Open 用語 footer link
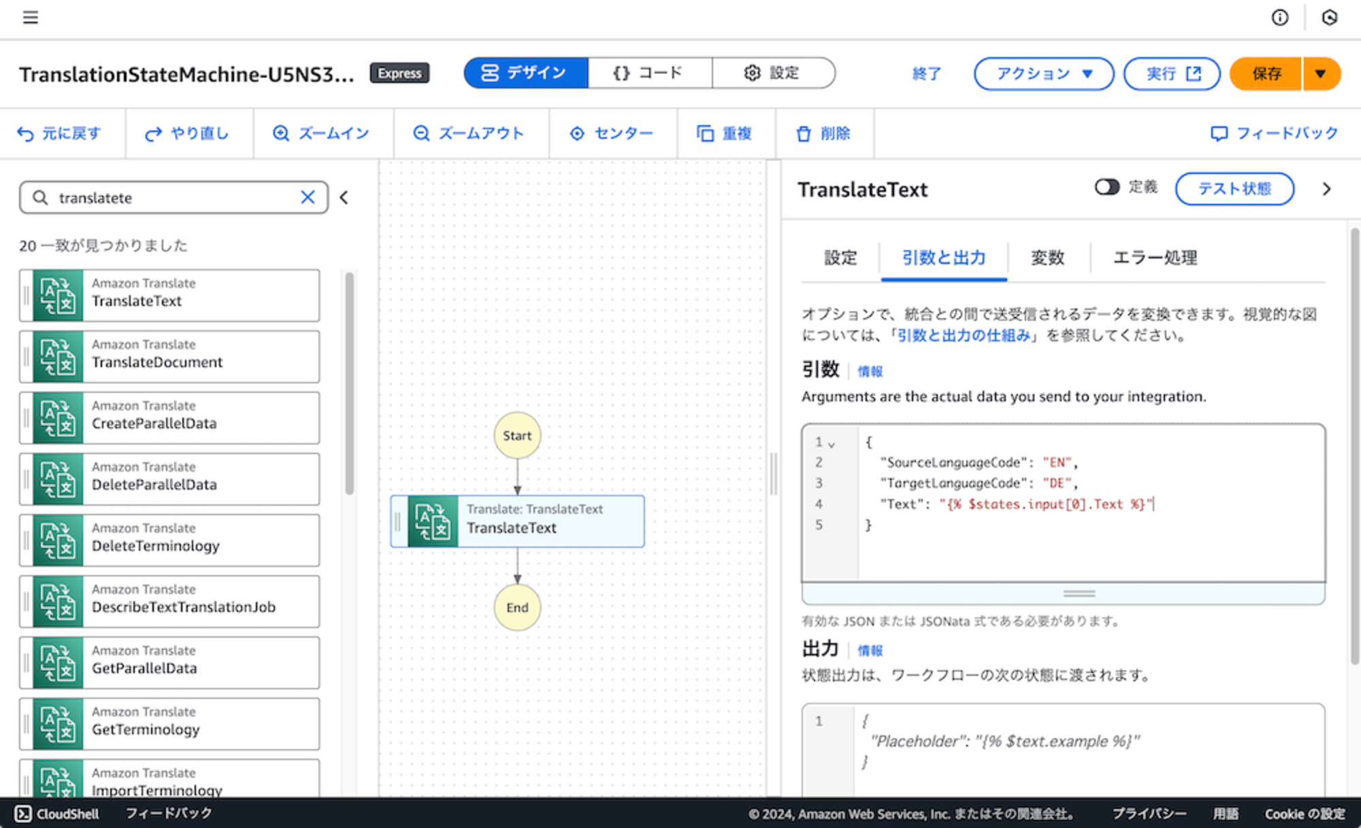Viewport: 1361px width, 828px height. coord(1226,814)
